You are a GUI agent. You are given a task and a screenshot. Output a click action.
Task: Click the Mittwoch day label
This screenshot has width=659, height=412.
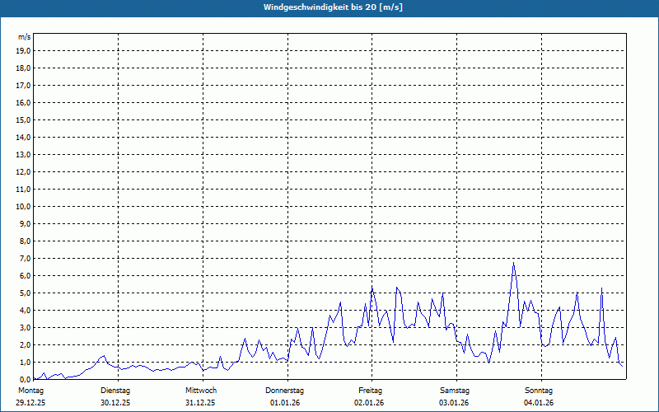tap(201, 390)
